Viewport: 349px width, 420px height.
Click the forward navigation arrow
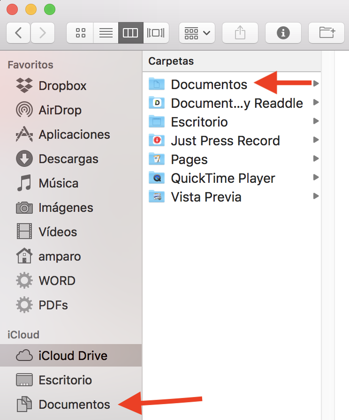[x=43, y=32]
